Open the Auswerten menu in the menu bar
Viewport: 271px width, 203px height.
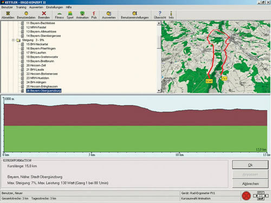[36, 7]
